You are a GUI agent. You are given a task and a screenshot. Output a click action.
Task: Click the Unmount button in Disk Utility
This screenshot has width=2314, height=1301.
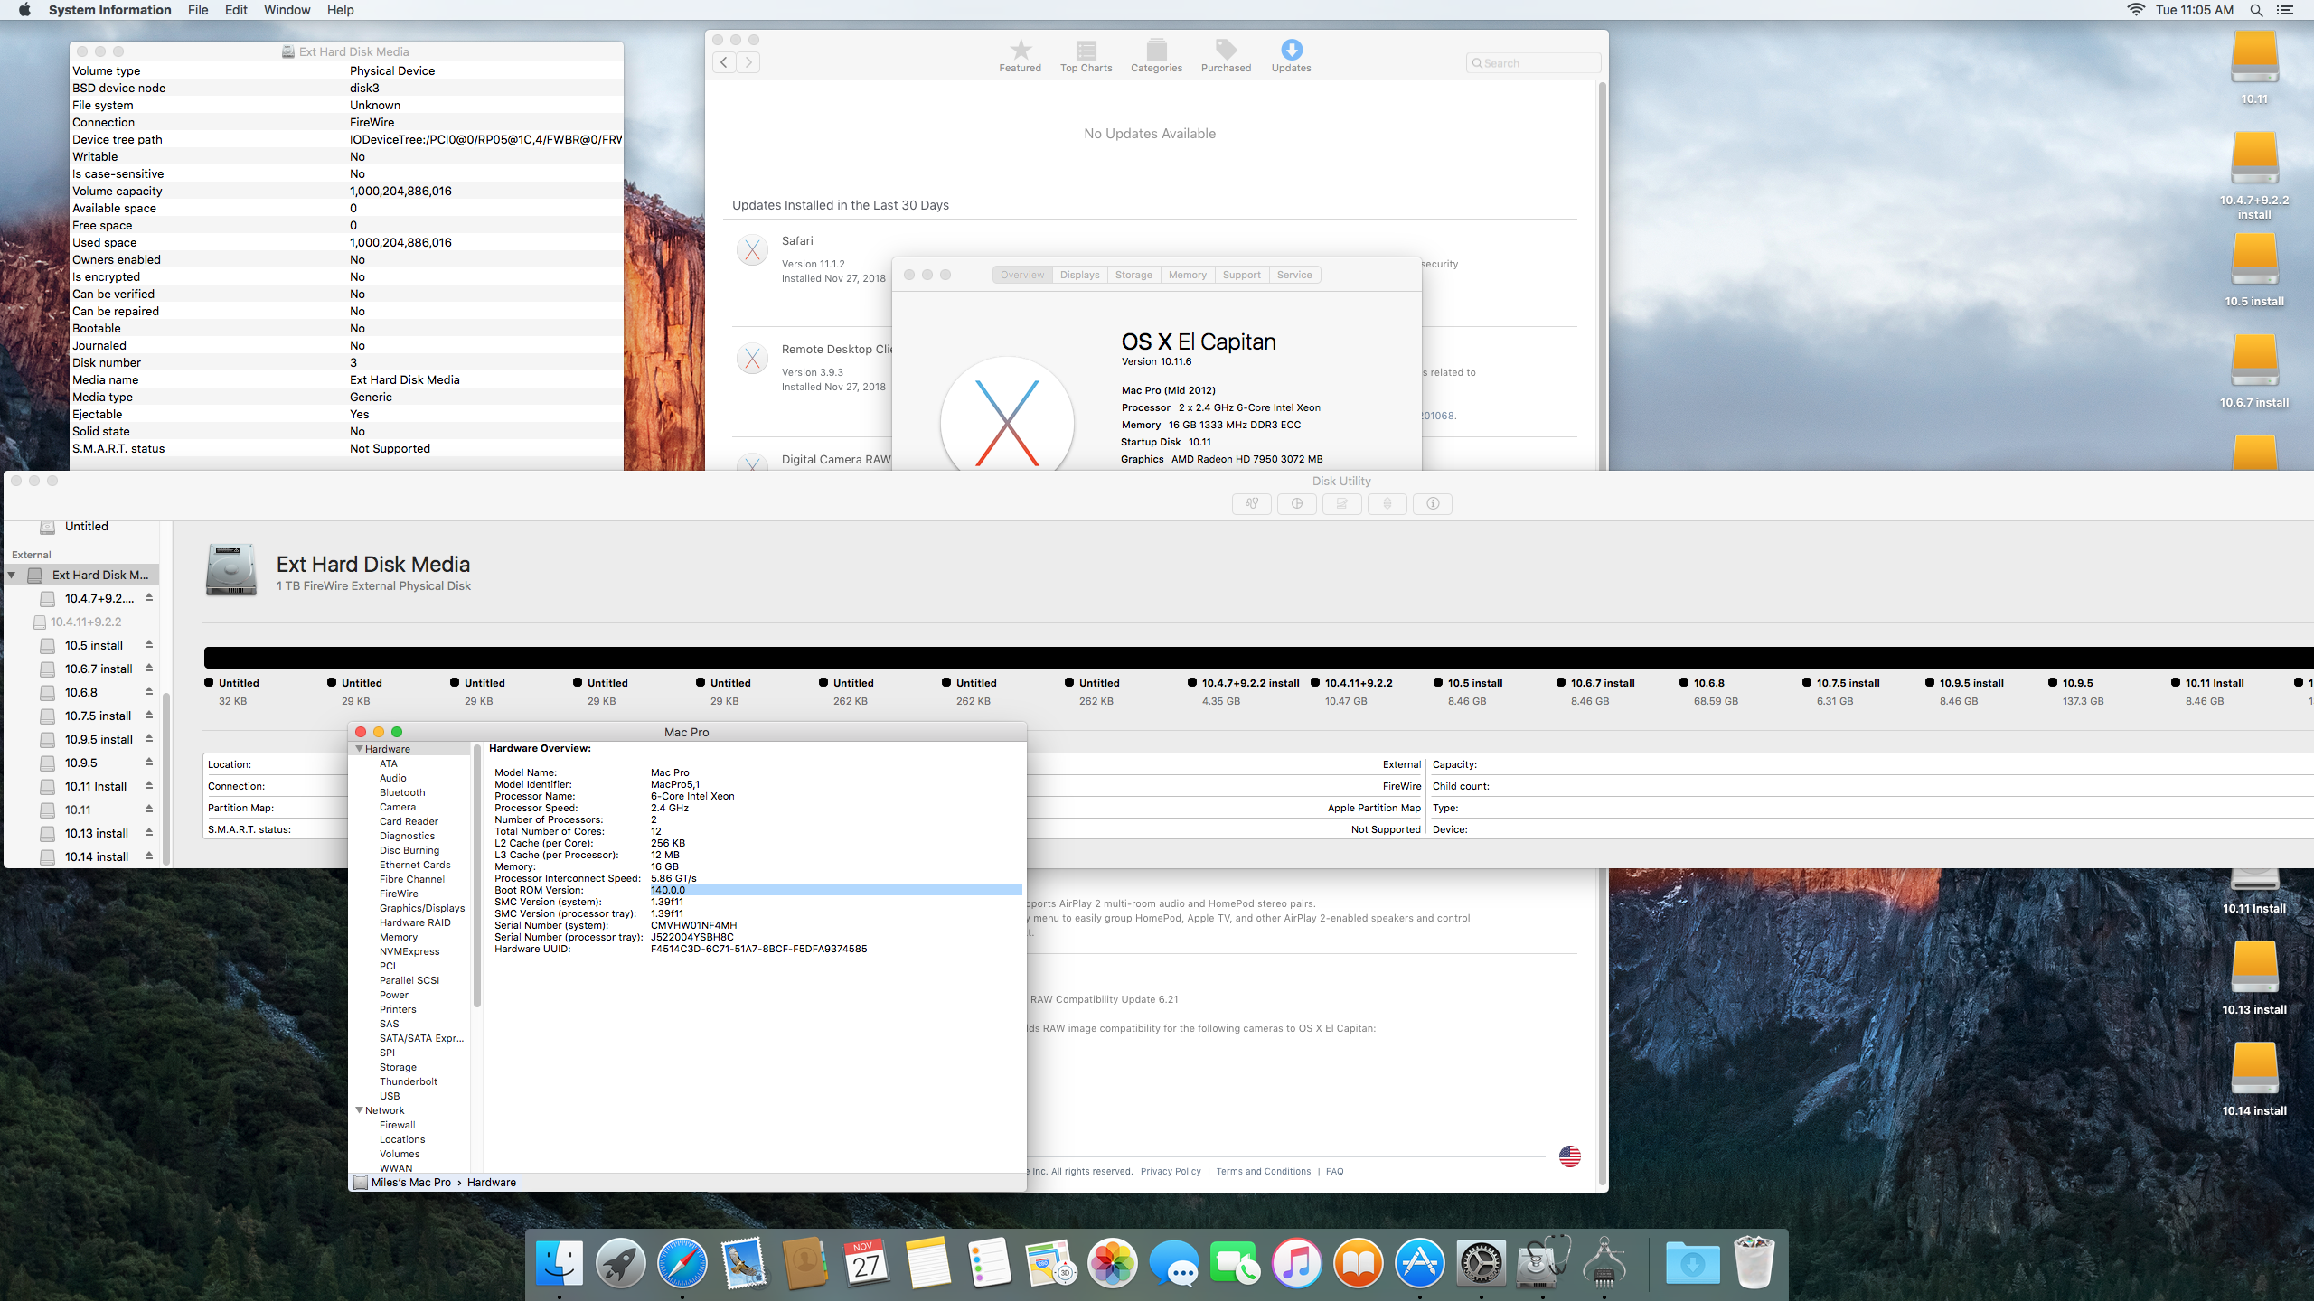[x=1387, y=503]
